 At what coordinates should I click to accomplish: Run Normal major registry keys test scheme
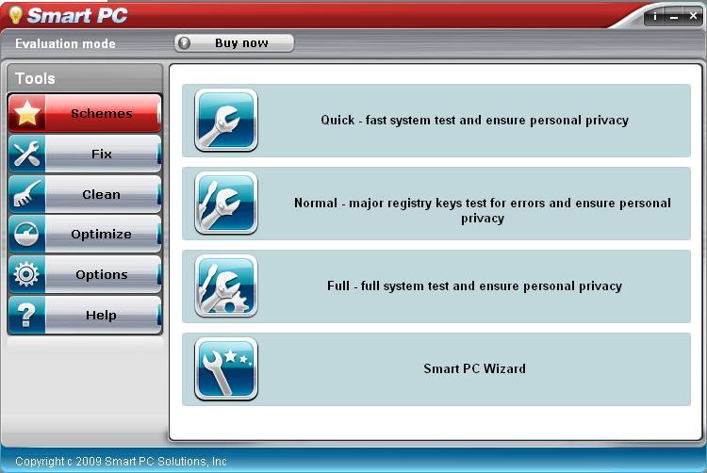[436, 204]
